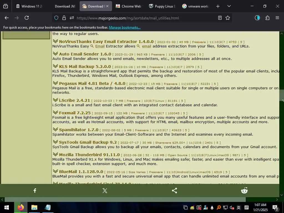Image resolution: width=284 pixels, height=213 pixels.
Task: Open Windows Start menu
Action: pyautogui.click(x=7, y=207)
